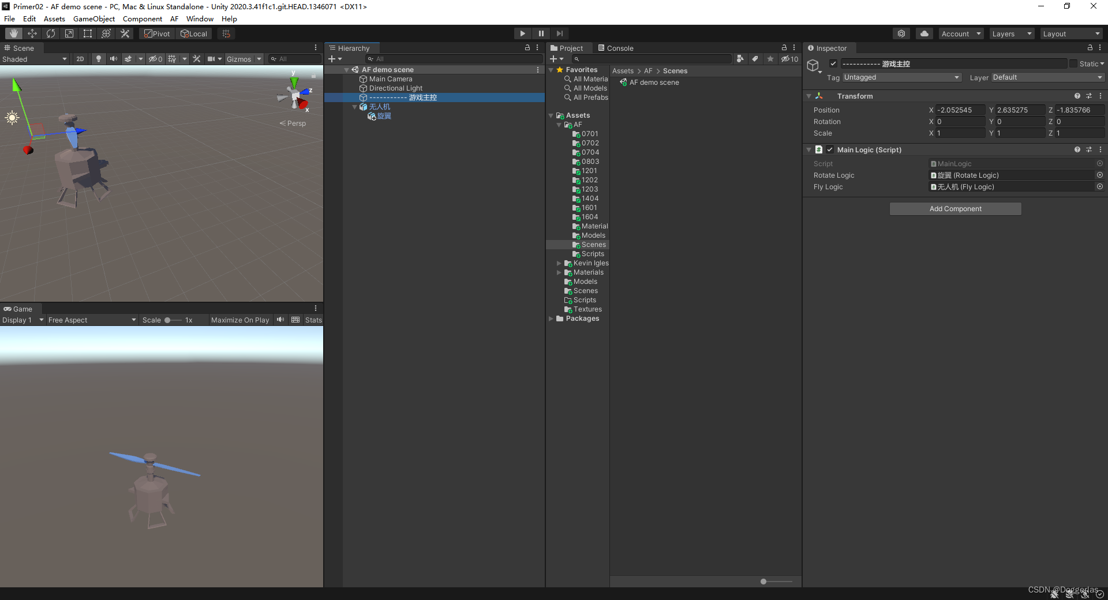This screenshot has width=1108, height=600.
Task: Toggle the Static checkbox
Action: (1073, 63)
